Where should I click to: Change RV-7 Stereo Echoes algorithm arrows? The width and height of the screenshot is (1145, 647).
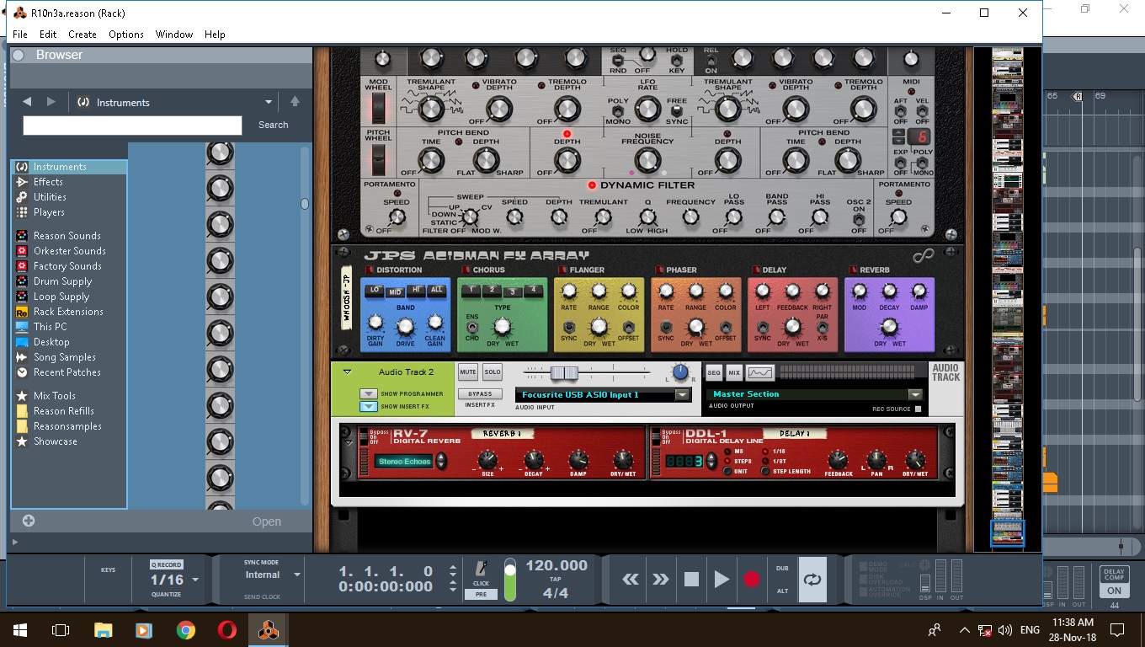[x=441, y=462]
